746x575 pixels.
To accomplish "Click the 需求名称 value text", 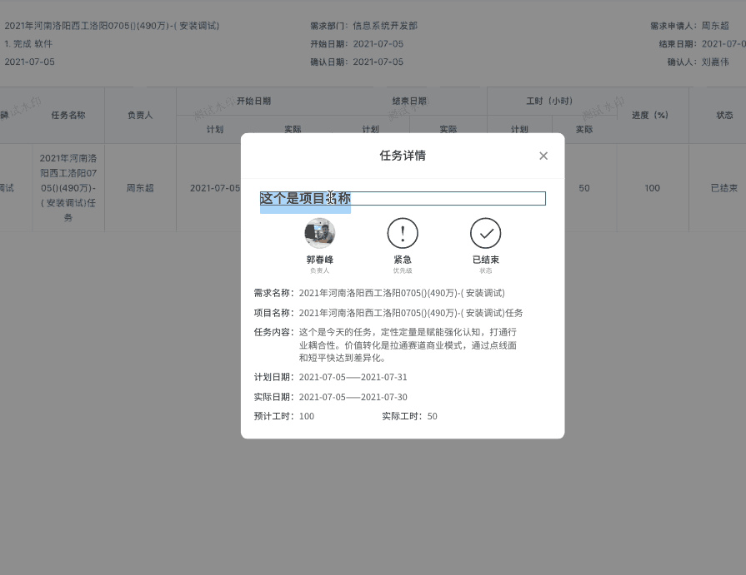I will tap(402, 293).
